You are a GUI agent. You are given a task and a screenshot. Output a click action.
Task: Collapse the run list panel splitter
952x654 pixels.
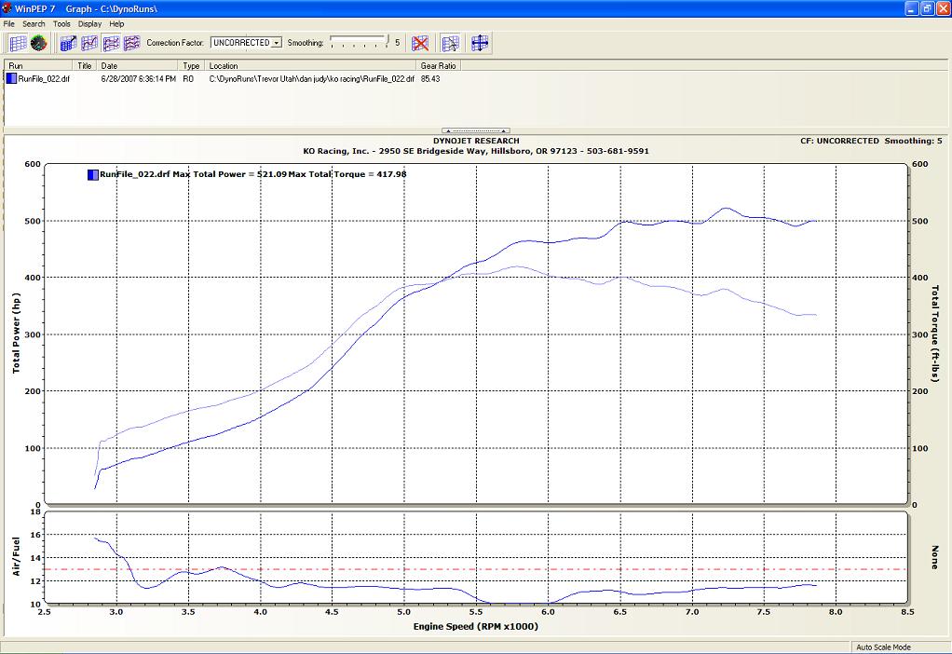tap(475, 131)
